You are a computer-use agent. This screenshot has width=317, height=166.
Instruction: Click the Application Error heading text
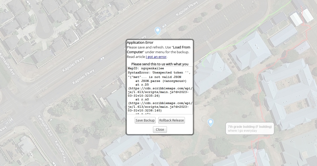(140, 42)
